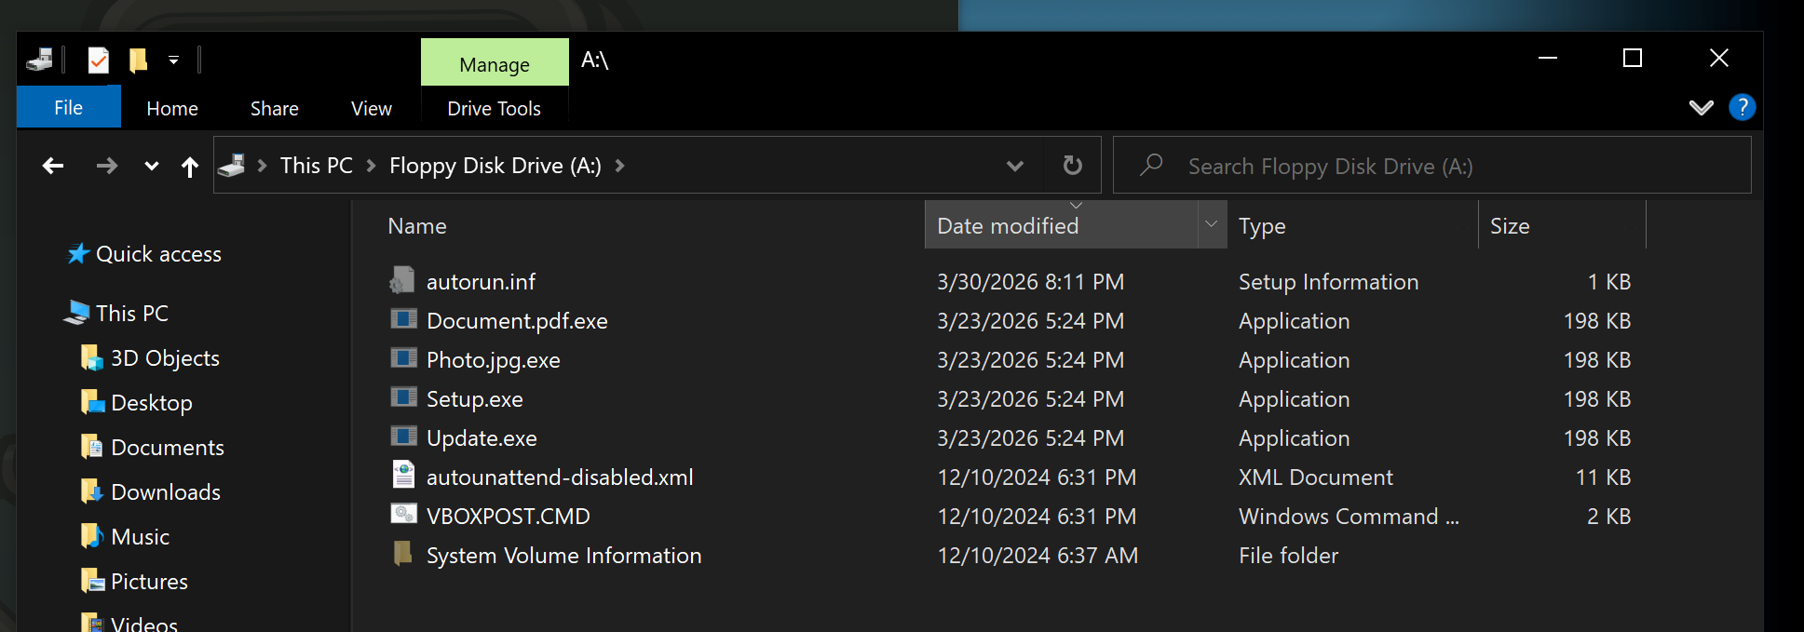This screenshot has width=1804, height=632.
Task: Select the autorun.inf file icon
Action: [402, 280]
